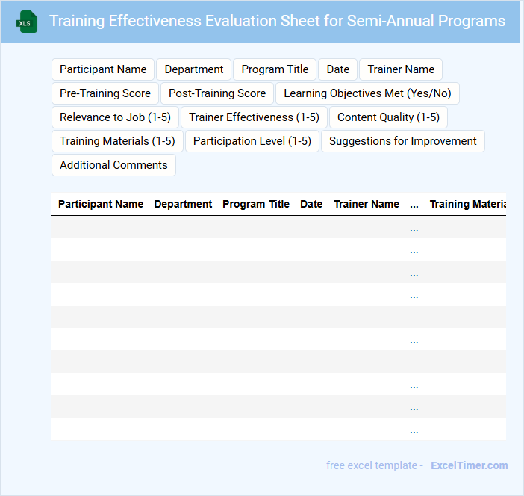
Task: Expand hidden columns via header ellipsis
Action: [x=414, y=204]
